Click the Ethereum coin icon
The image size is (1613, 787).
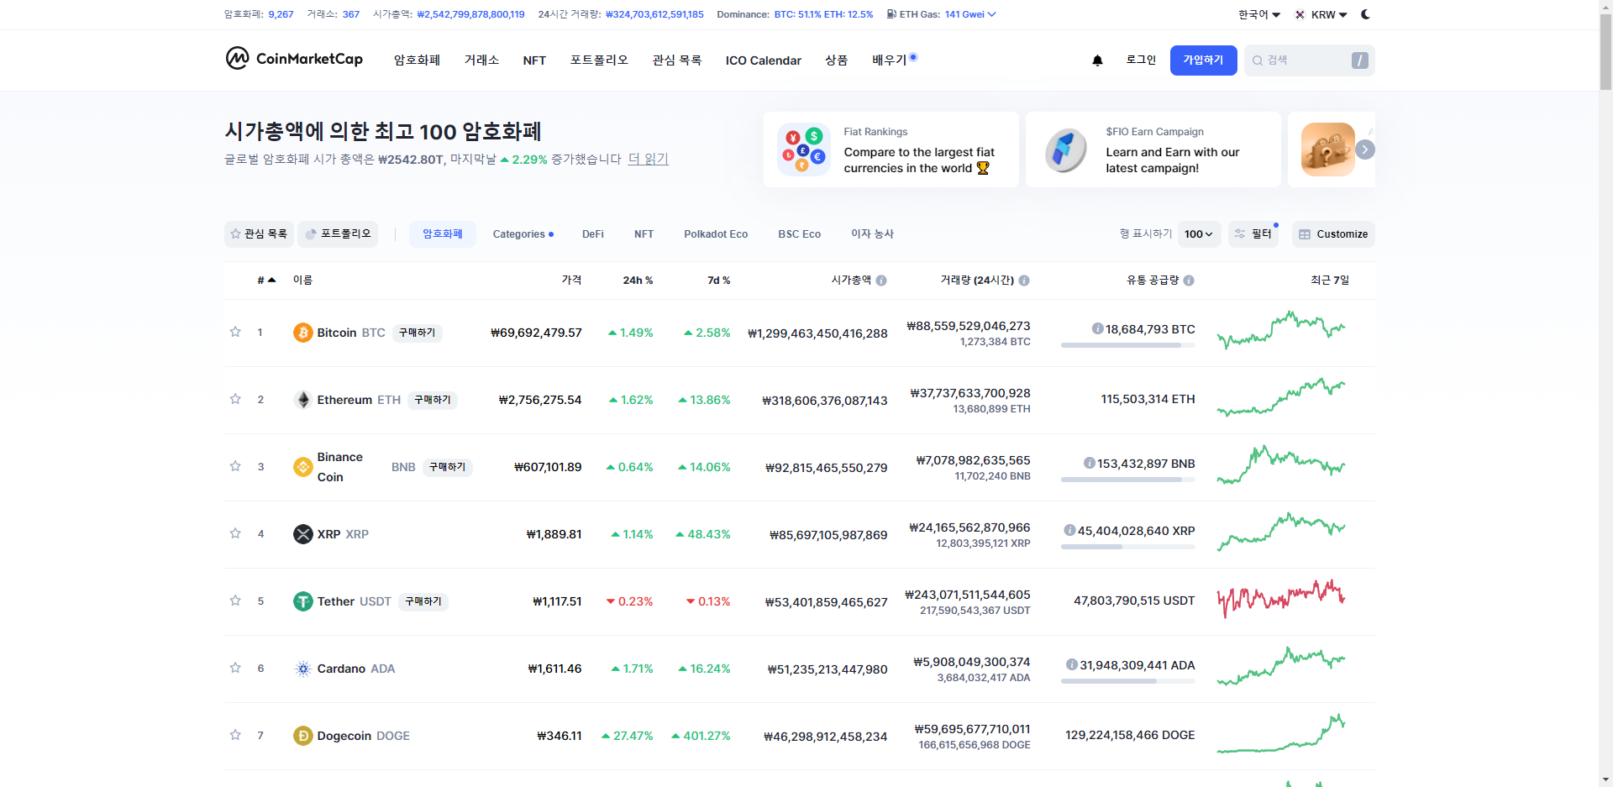click(x=302, y=400)
